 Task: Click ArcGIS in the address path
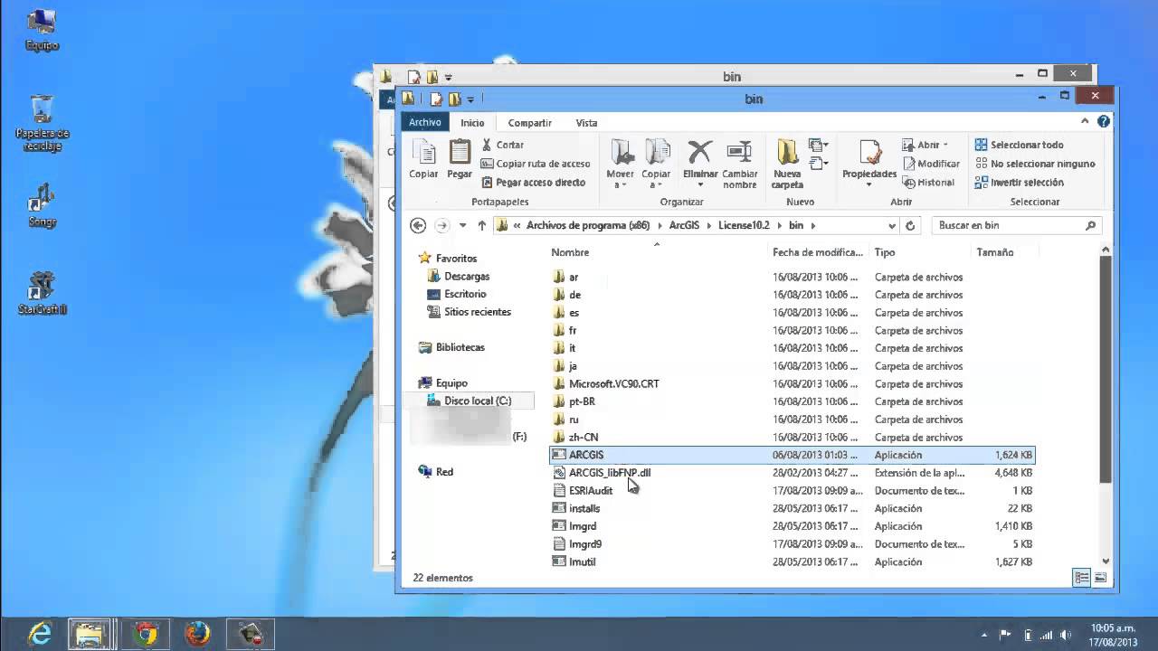click(x=684, y=225)
